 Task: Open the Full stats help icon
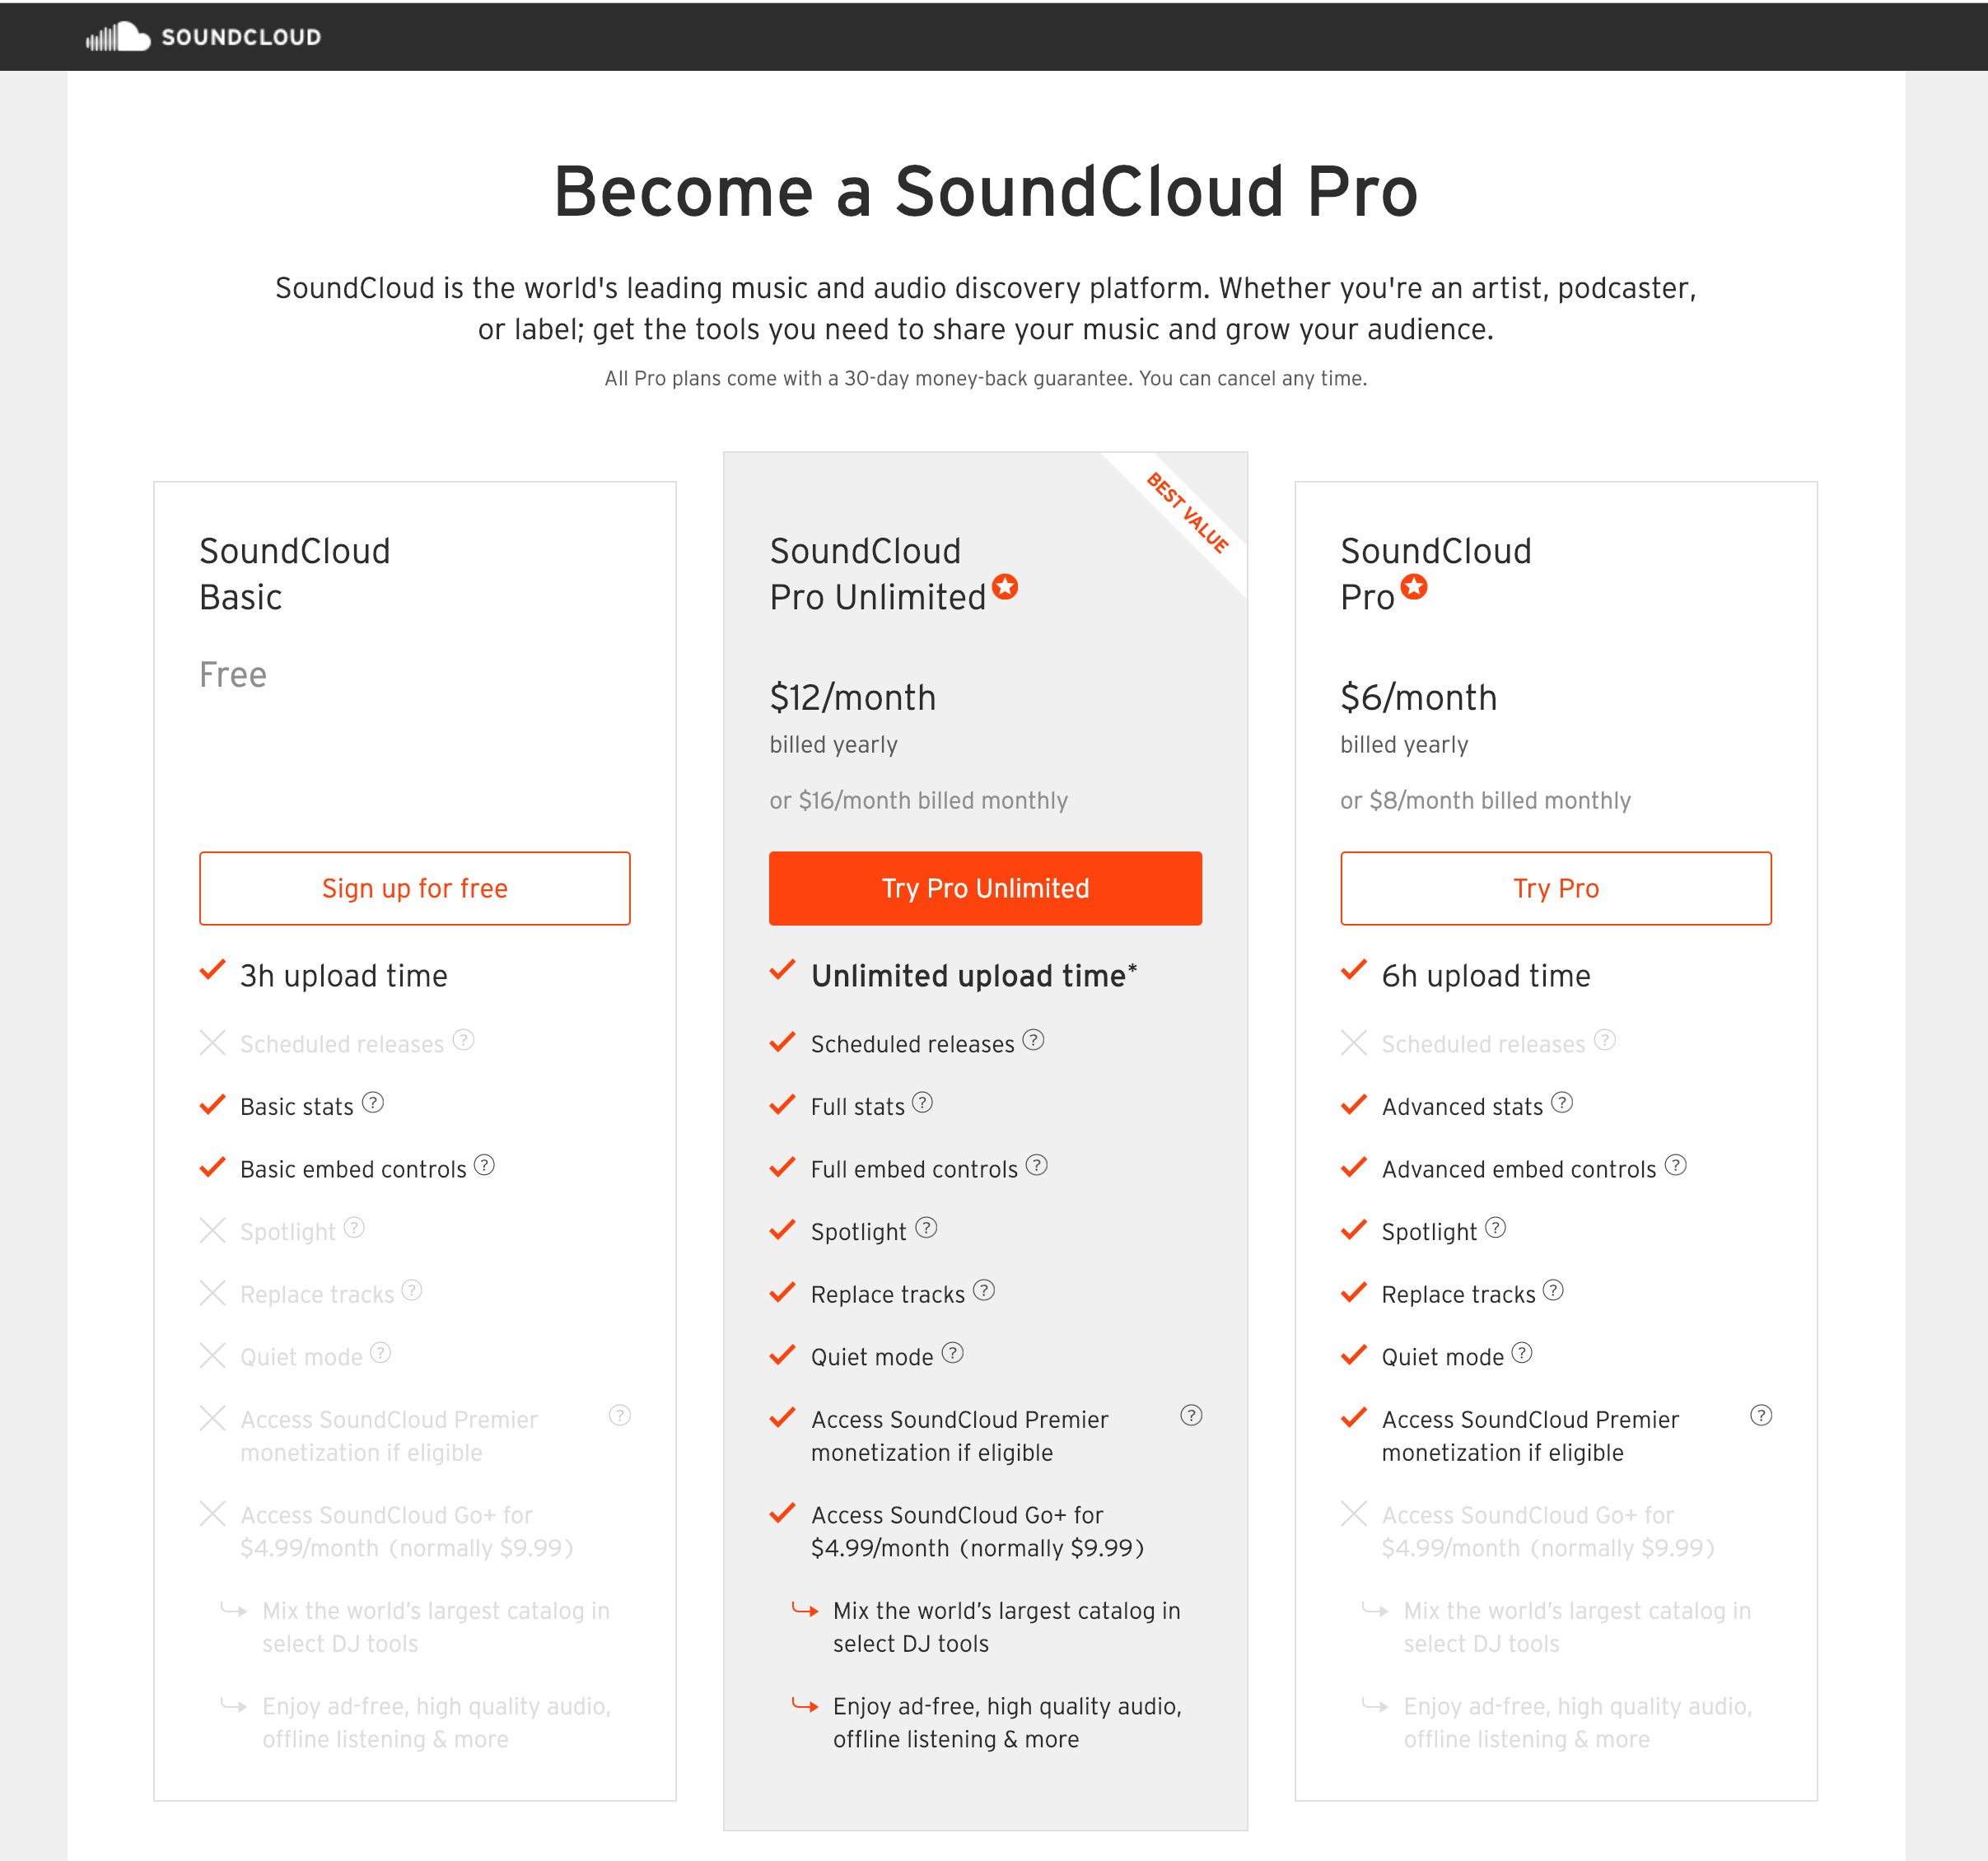tap(925, 1103)
